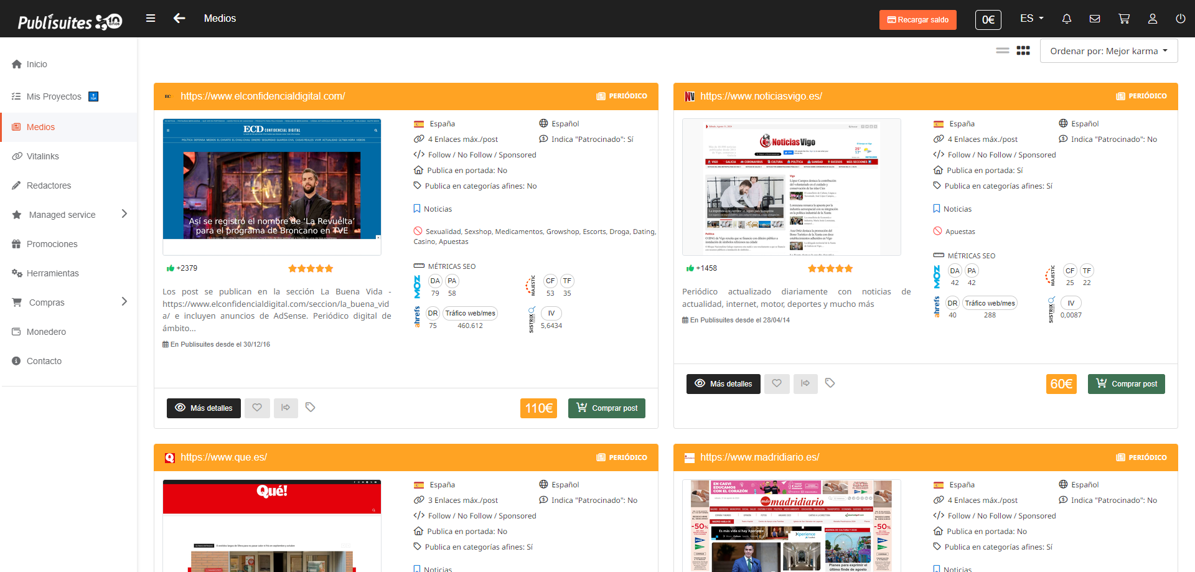Select 'Mis Proyectos' in the sidebar
Screen dimensions: 1195x572
[x=54, y=96]
